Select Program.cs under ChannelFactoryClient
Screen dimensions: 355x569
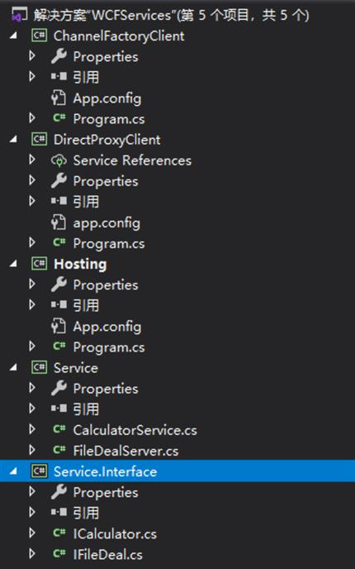coord(109,119)
